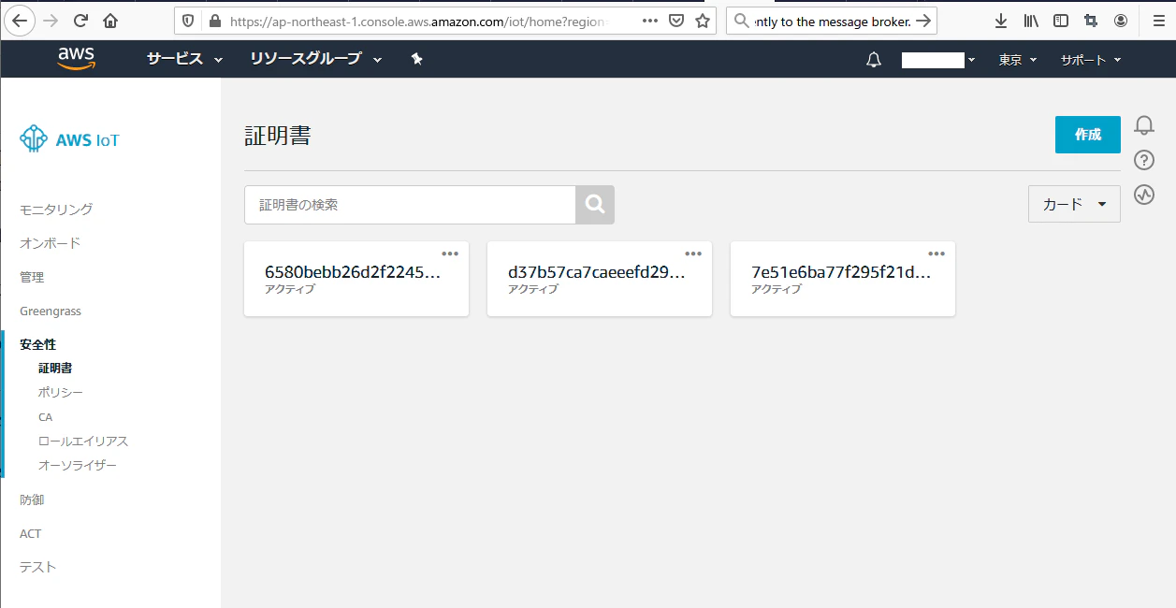Open the Firefox account avatar icon
1176x608 pixels.
(1121, 20)
